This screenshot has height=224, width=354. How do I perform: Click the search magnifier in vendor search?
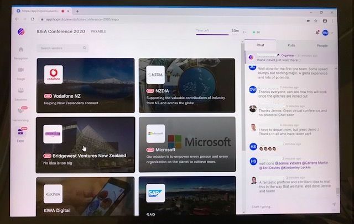(x=85, y=48)
